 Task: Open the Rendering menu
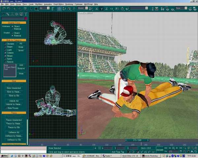(69, 4)
